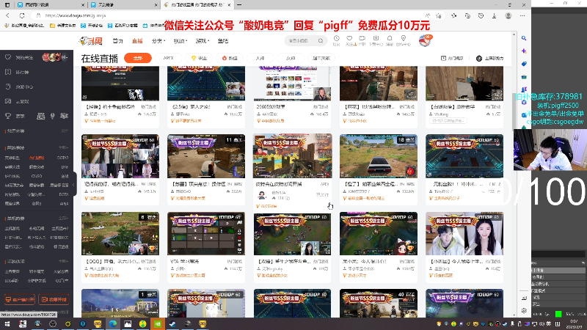Open 主播影响力 link near the filter row

click(489, 58)
